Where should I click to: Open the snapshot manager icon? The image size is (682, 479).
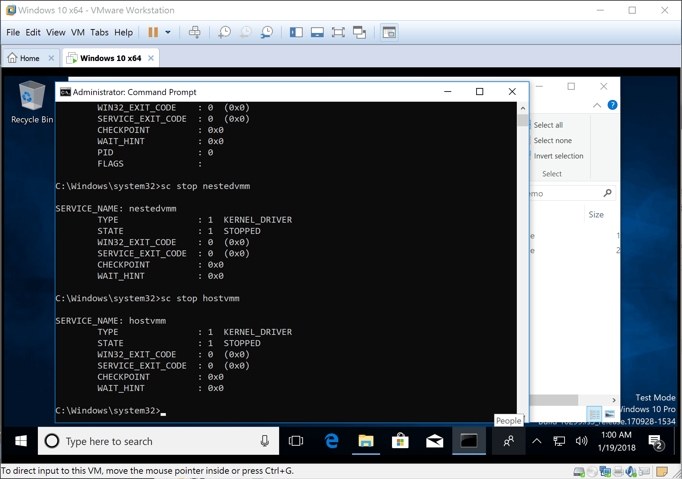(x=267, y=33)
